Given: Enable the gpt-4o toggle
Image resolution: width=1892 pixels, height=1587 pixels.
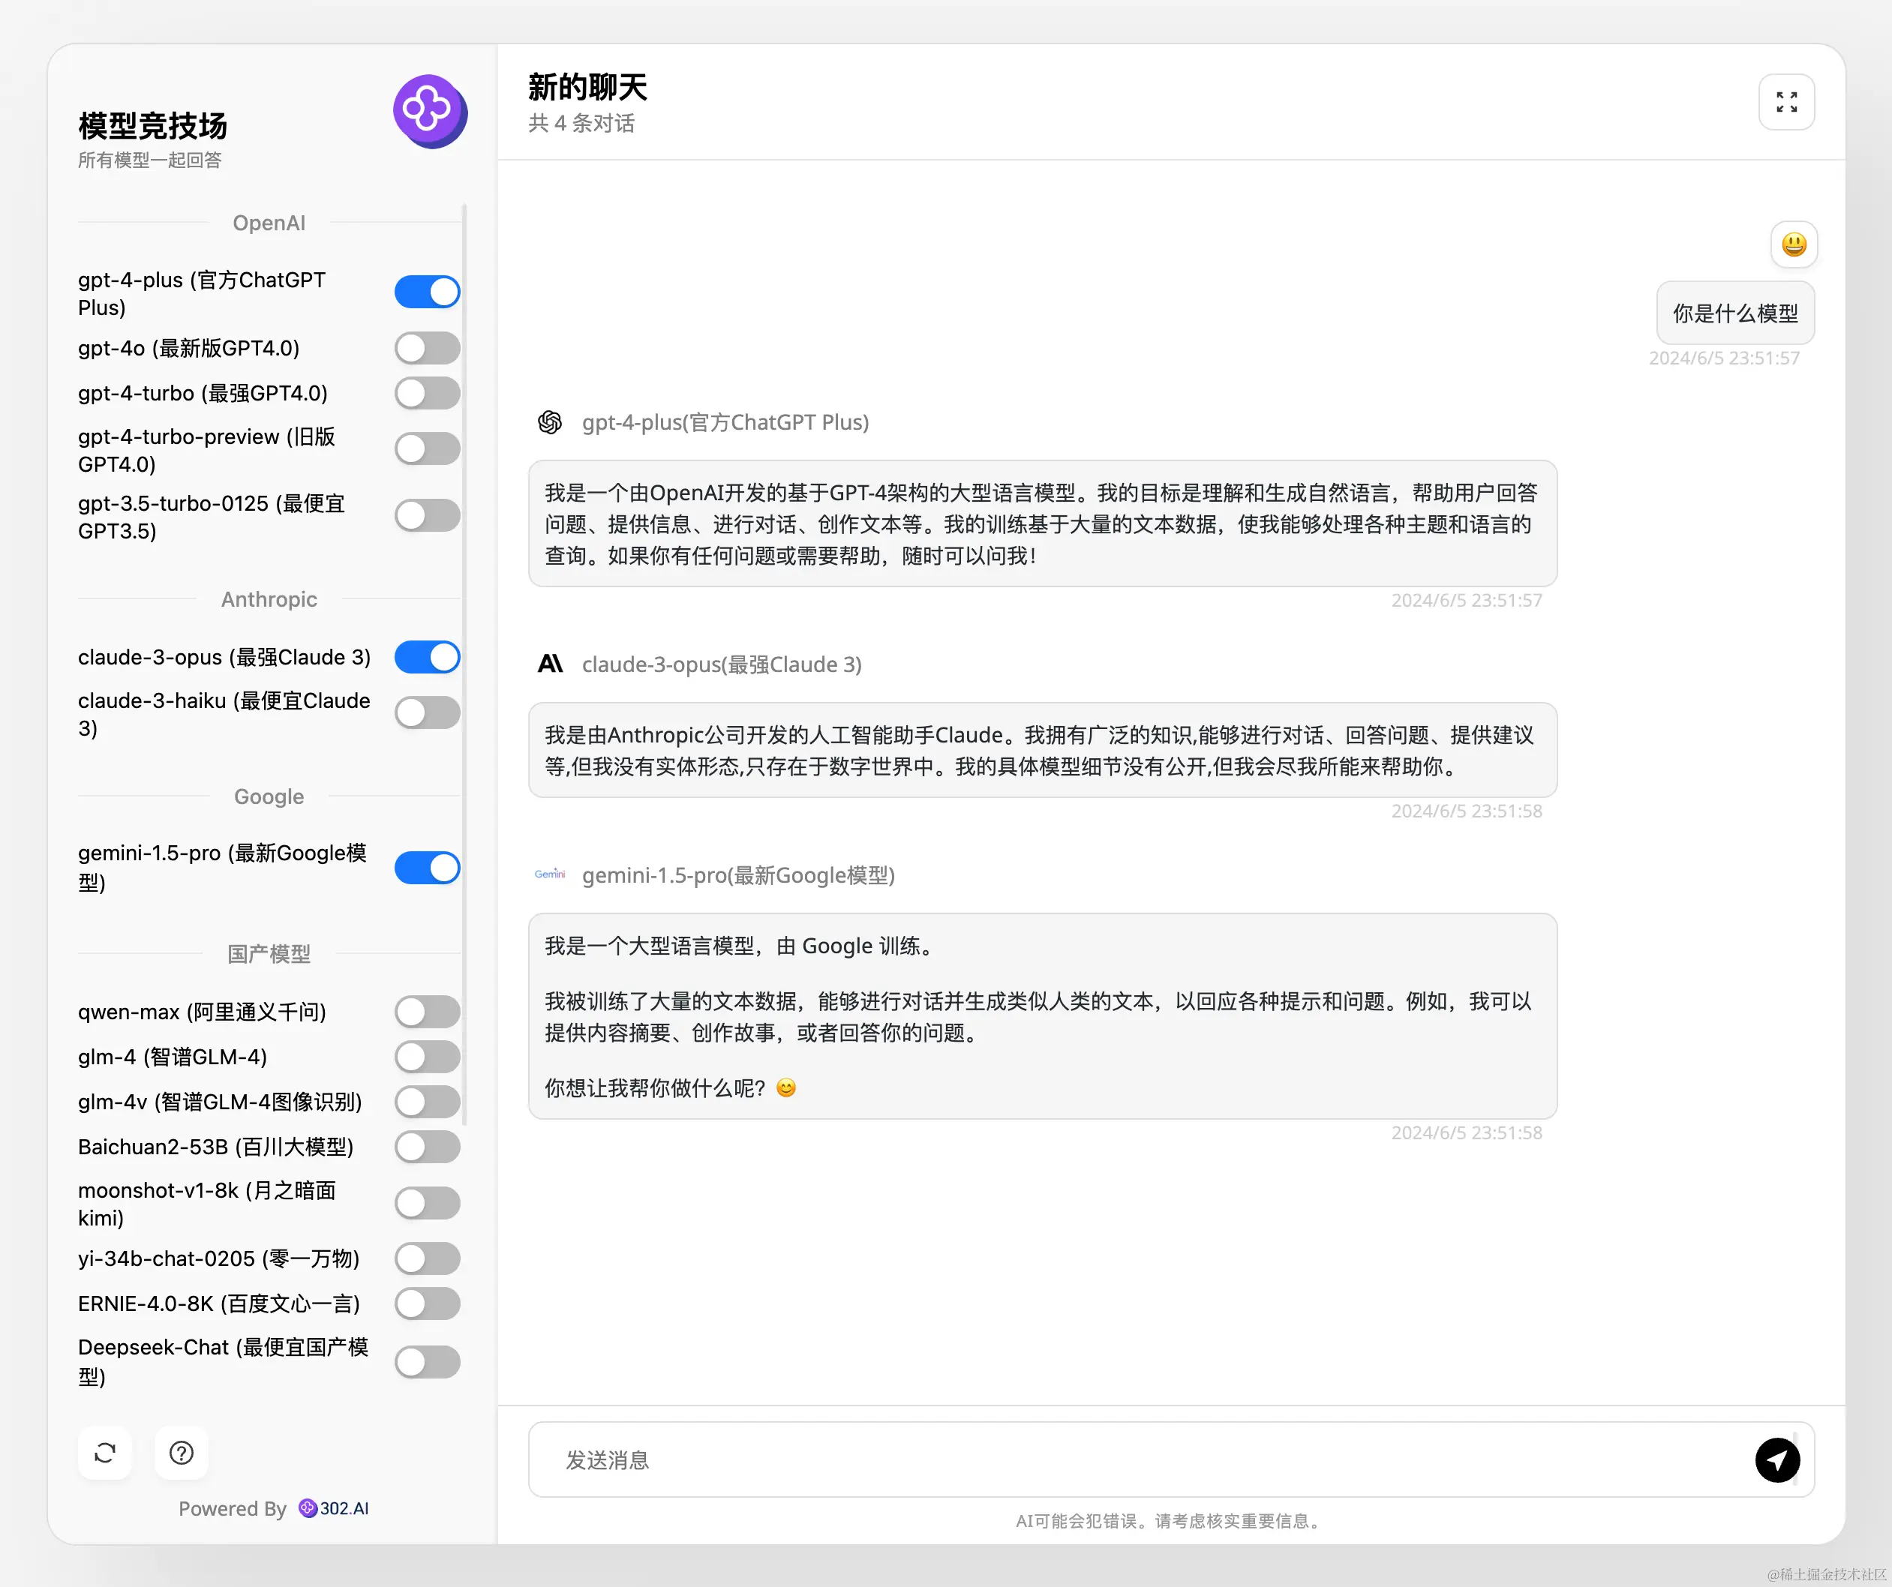Looking at the screenshot, I should pyautogui.click(x=427, y=349).
